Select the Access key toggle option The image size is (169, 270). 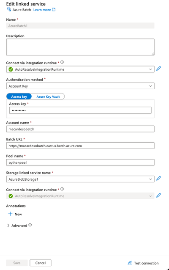(x=19, y=96)
